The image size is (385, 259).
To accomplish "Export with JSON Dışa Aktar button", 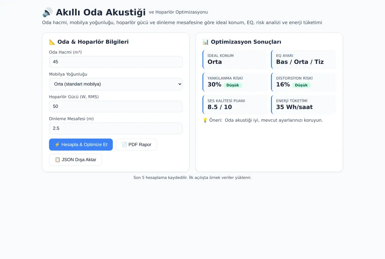I will [75, 160].
